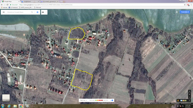Bookmark page with the star icon
This screenshot has width=193, height=108.
click(x=184, y=5)
